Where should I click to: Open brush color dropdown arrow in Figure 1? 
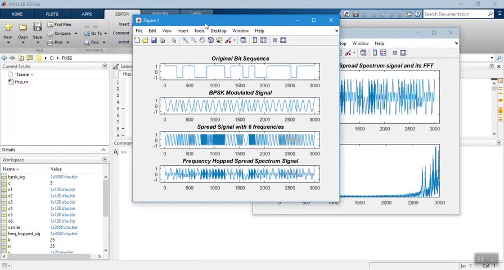pyautogui.click(x=235, y=40)
